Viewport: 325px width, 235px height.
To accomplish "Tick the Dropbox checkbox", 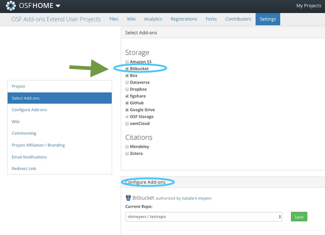I will [127, 89].
